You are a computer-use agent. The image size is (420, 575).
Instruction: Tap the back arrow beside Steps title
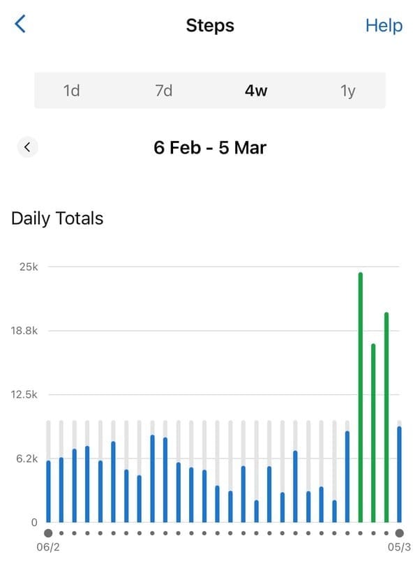pyautogui.click(x=20, y=24)
